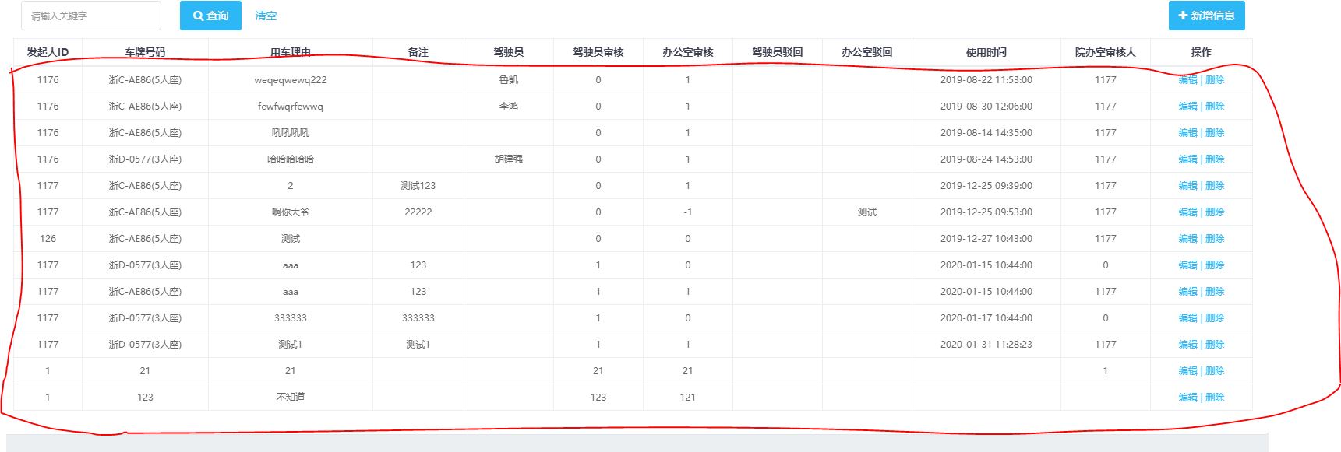Click the 新增信息 add button
1341x452 pixels.
(1205, 16)
